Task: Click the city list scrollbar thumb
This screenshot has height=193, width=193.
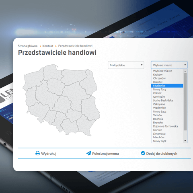Action: (x=185, y=102)
